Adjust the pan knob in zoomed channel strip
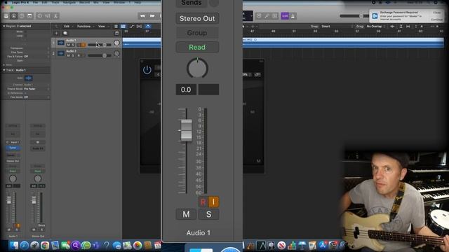This screenshot has height=252, width=449. coord(197,68)
